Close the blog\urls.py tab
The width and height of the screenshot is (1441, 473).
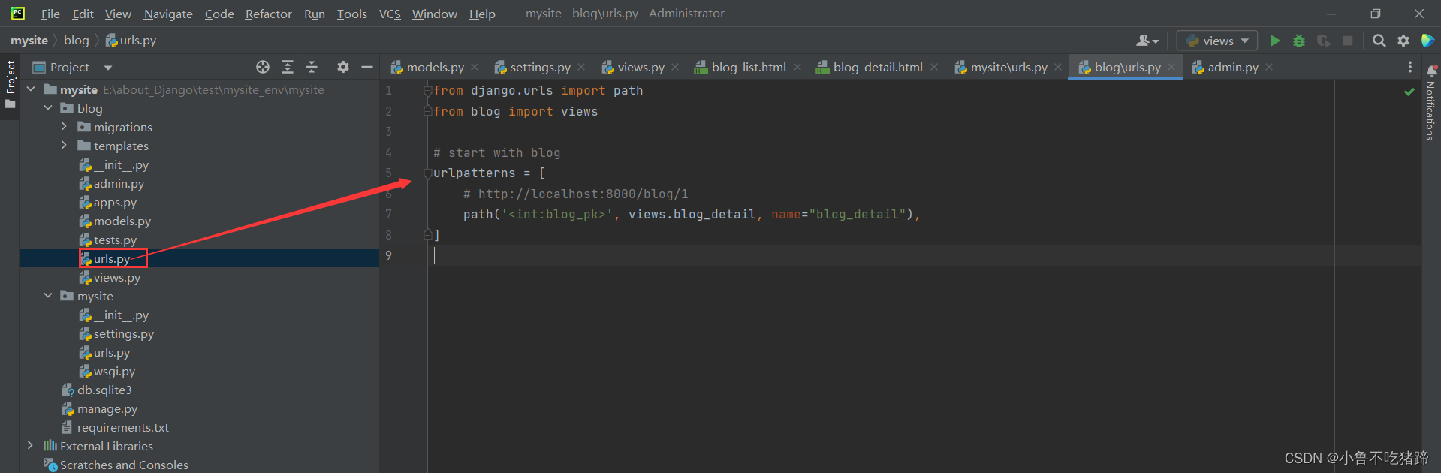click(x=1171, y=67)
